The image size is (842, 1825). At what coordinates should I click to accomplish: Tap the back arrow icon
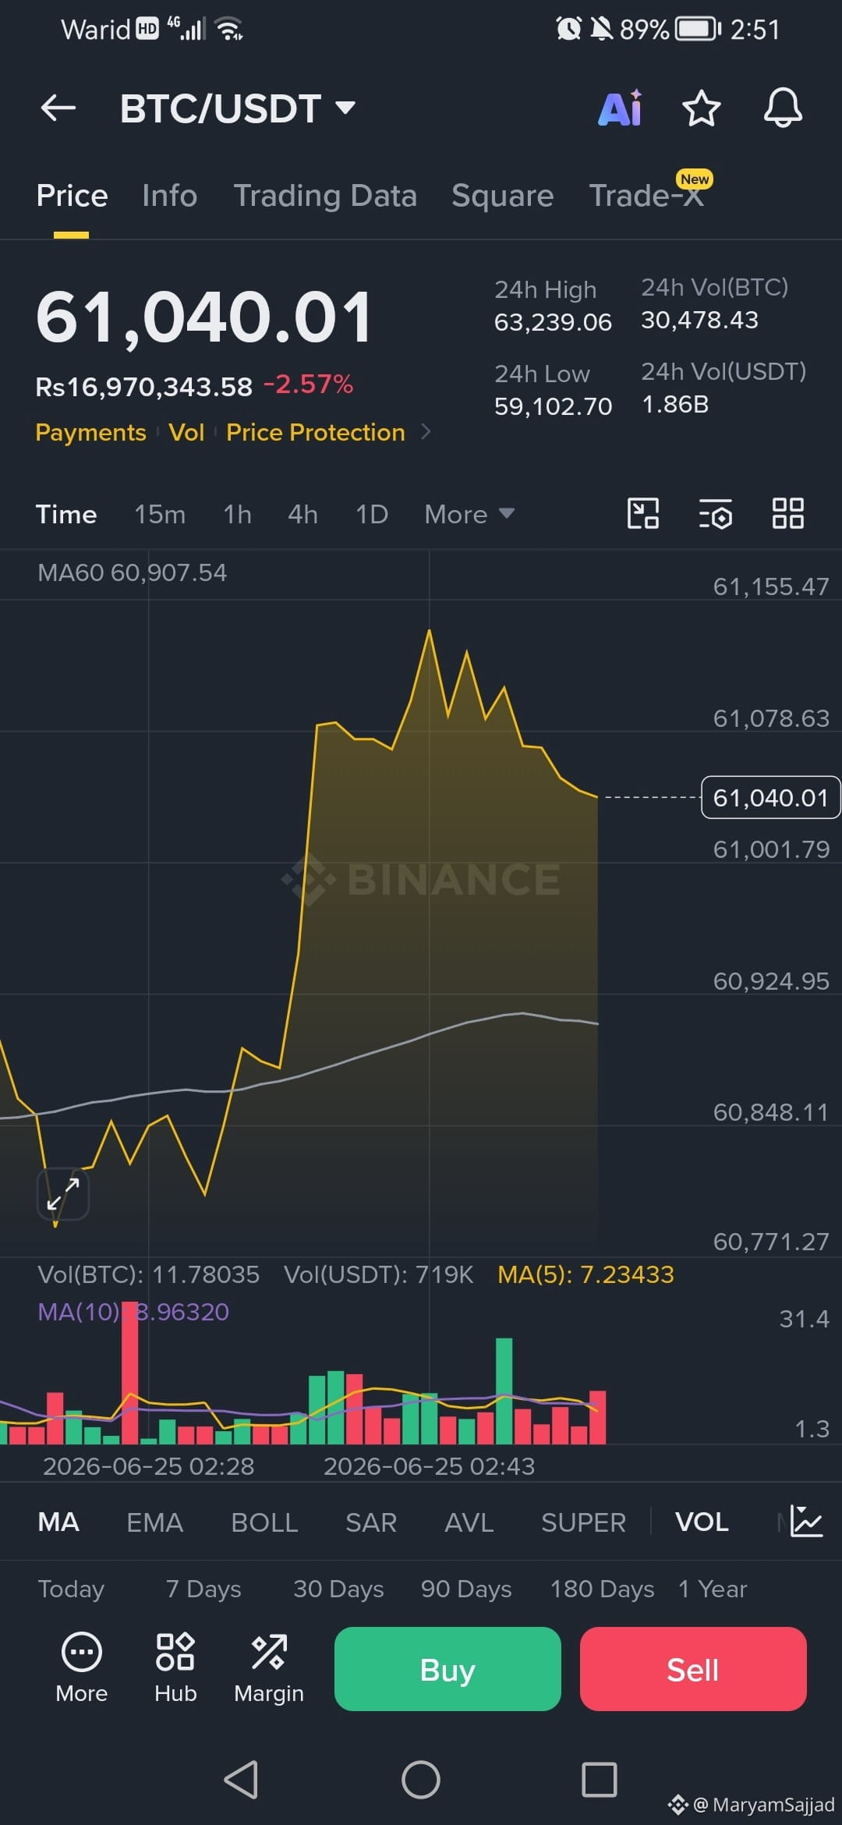coord(58,108)
